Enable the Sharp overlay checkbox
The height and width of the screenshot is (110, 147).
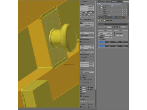point(89,87)
